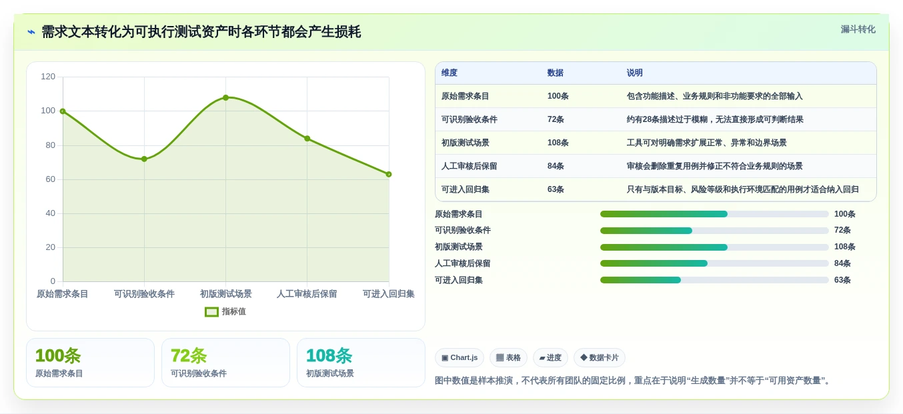
Task: Click the description starting 约有28条描述
Action: click(x=715, y=119)
